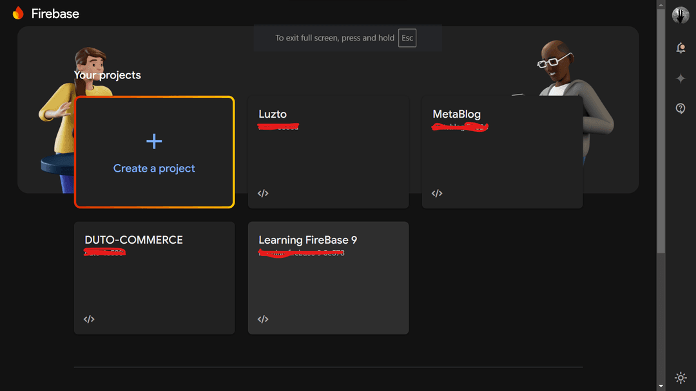Click web app icon on Learning FireBase 9
Viewport: 696px width, 391px height.
click(x=263, y=319)
